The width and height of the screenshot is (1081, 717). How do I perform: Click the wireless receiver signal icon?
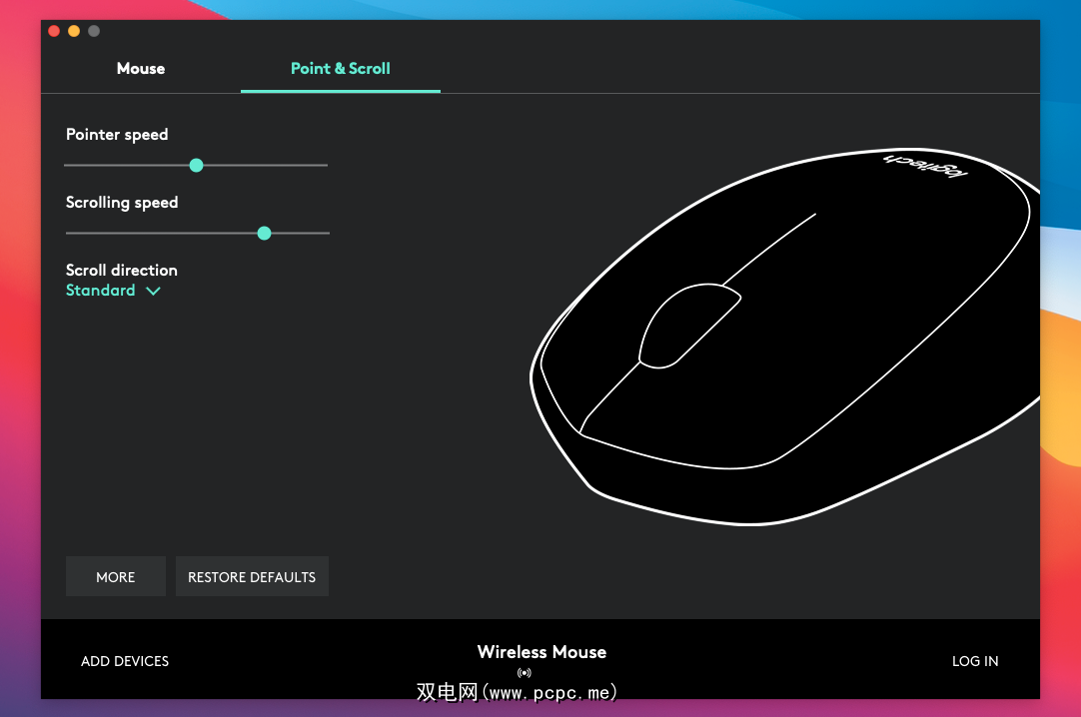tap(525, 673)
